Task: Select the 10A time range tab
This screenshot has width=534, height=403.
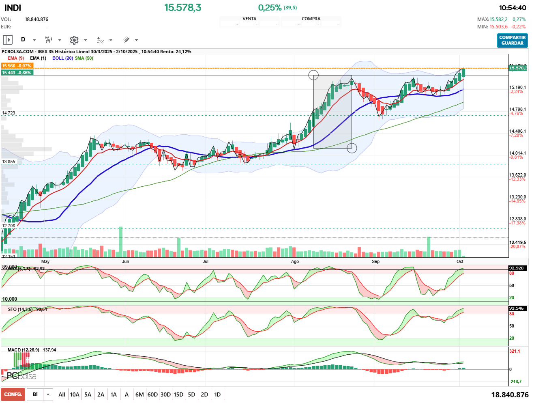Action: [x=75, y=394]
